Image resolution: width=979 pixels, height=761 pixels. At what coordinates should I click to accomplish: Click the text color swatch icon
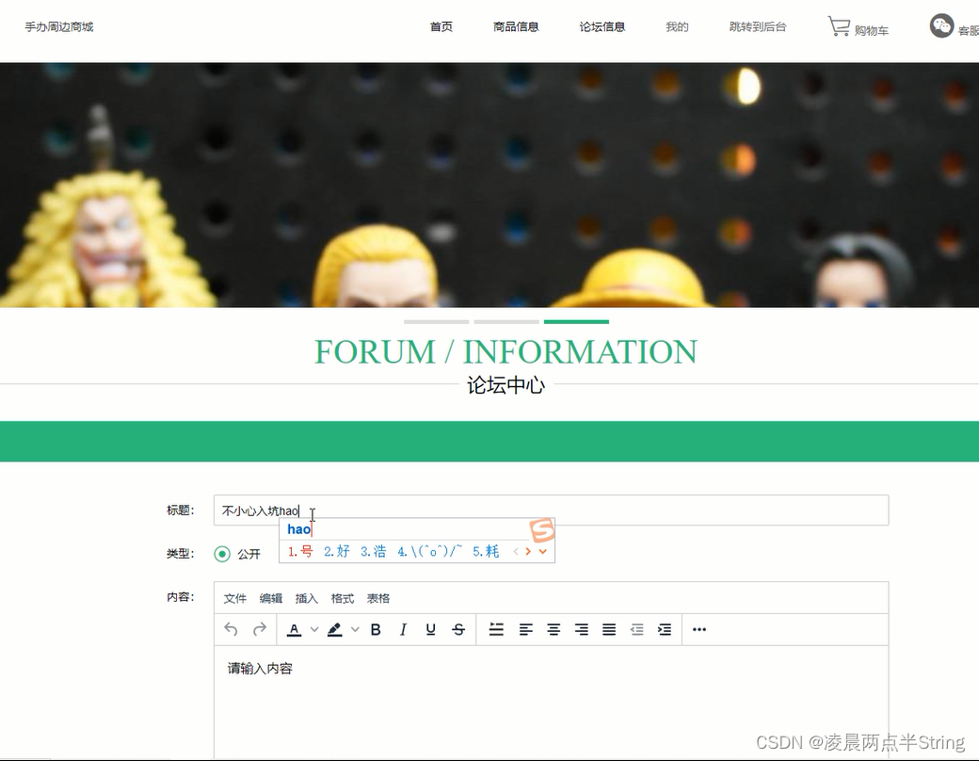pos(295,629)
